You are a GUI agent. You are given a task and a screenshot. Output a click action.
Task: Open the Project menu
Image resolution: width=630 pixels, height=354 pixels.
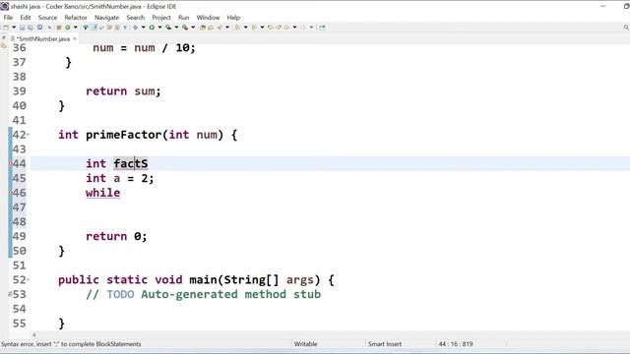161,18
